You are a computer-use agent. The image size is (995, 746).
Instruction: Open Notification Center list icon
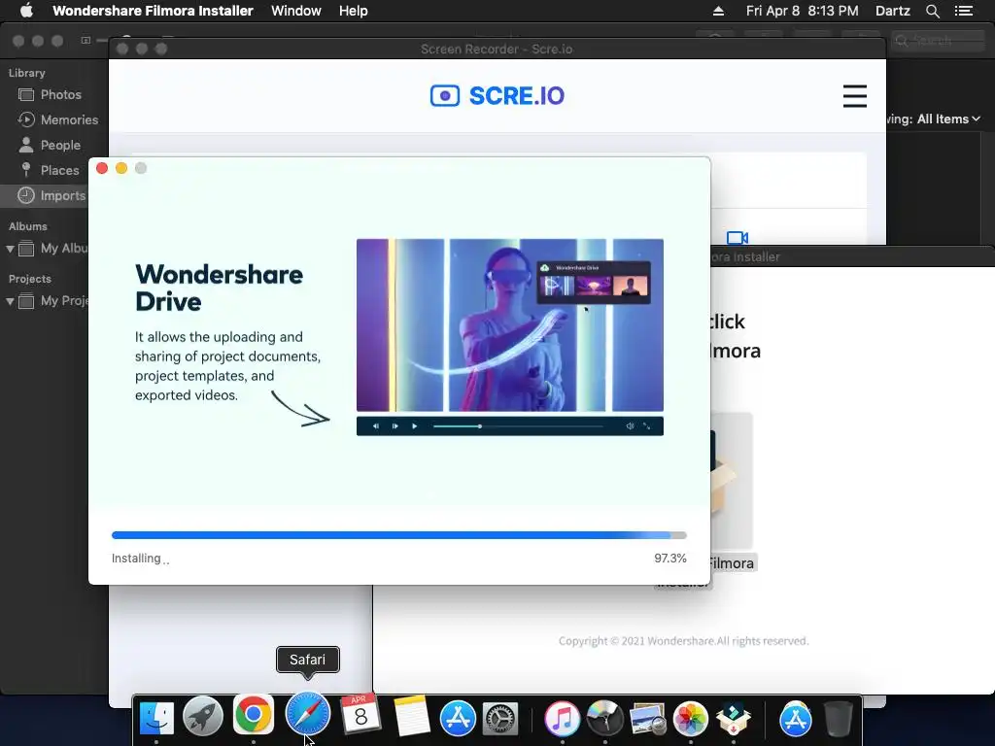(963, 11)
